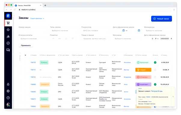Click the Новый заказ button
This screenshot has width=181, height=115.
[161, 19]
